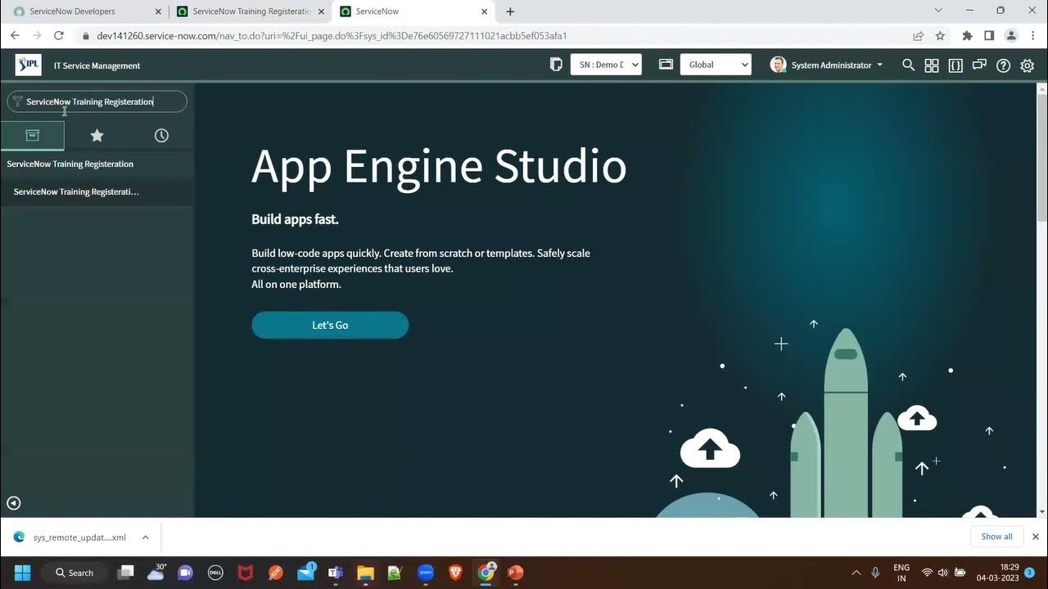
Task: Open the weather widget showing 30°
Action: pyautogui.click(x=156, y=572)
